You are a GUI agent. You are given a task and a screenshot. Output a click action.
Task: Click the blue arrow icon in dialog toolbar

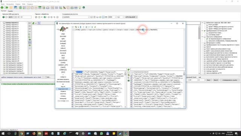(x=81, y=27)
